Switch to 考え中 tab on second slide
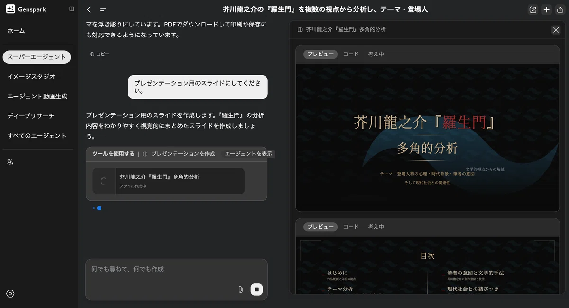The height and width of the screenshot is (308, 569). click(376, 227)
